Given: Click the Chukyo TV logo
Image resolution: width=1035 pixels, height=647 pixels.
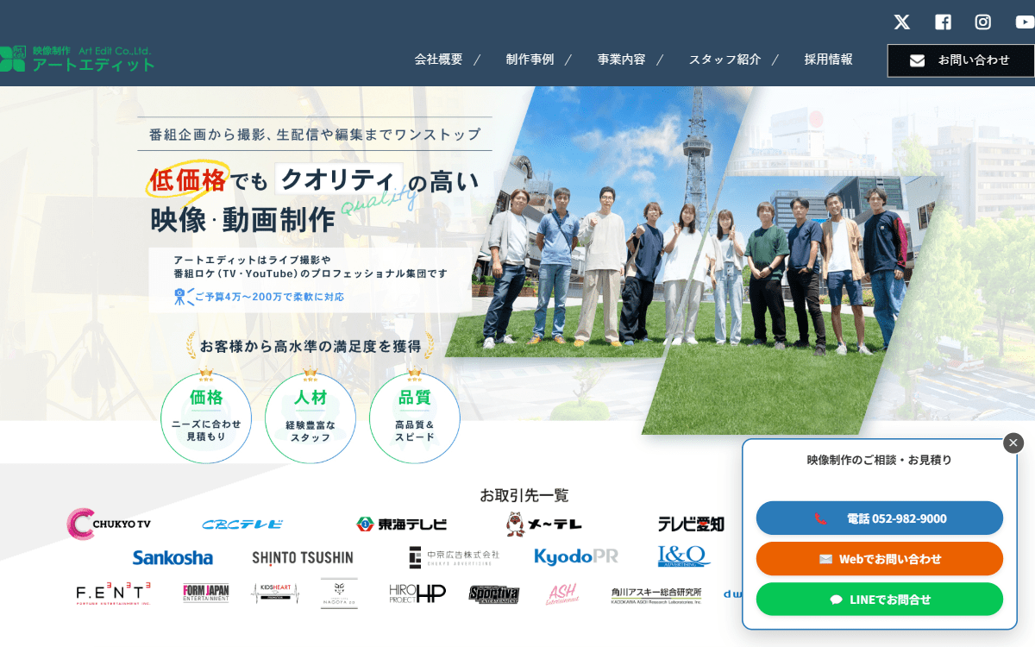Looking at the screenshot, I should tap(109, 524).
